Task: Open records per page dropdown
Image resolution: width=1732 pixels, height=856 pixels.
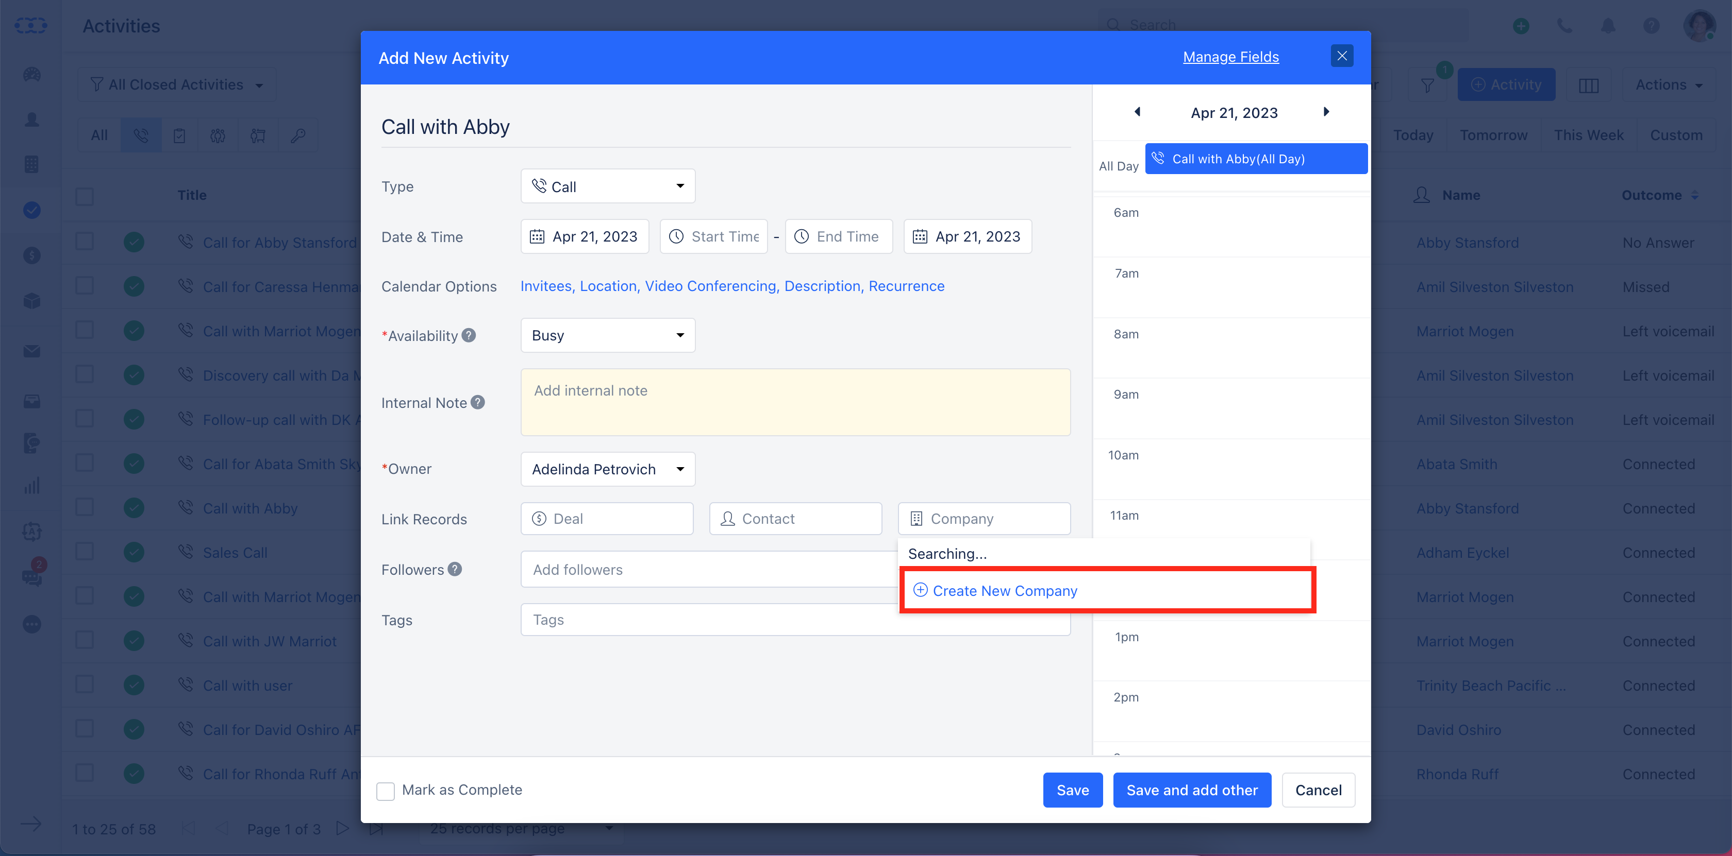Action: [522, 829]
